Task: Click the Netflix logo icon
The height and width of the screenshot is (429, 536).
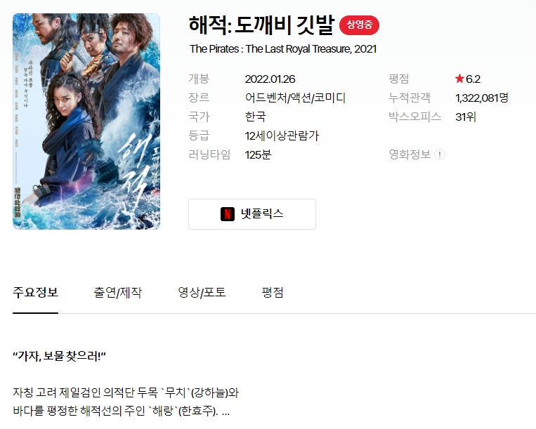Action: pyautogui.click(x=228, y=214)
